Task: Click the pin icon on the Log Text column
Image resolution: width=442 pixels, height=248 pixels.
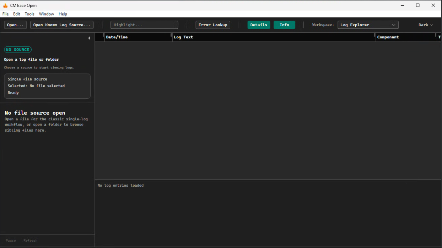Action: [x=172, y=36]
